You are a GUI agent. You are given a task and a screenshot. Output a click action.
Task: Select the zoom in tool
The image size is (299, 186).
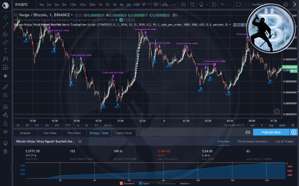[6, 95]
